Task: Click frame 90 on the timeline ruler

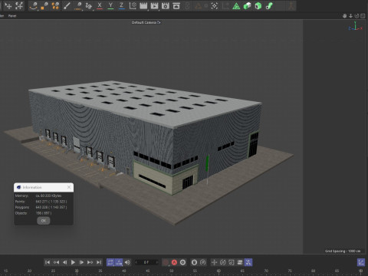Action: tap(360, 271)
